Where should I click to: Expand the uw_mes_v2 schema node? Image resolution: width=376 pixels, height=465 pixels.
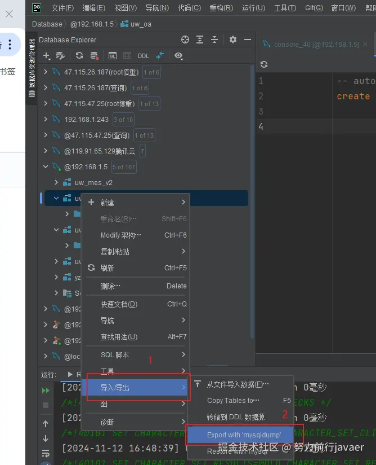pos(56,182)
